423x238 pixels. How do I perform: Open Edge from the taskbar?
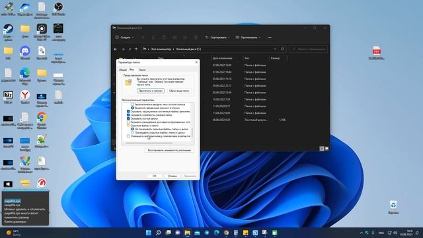[x=217, y=233]
